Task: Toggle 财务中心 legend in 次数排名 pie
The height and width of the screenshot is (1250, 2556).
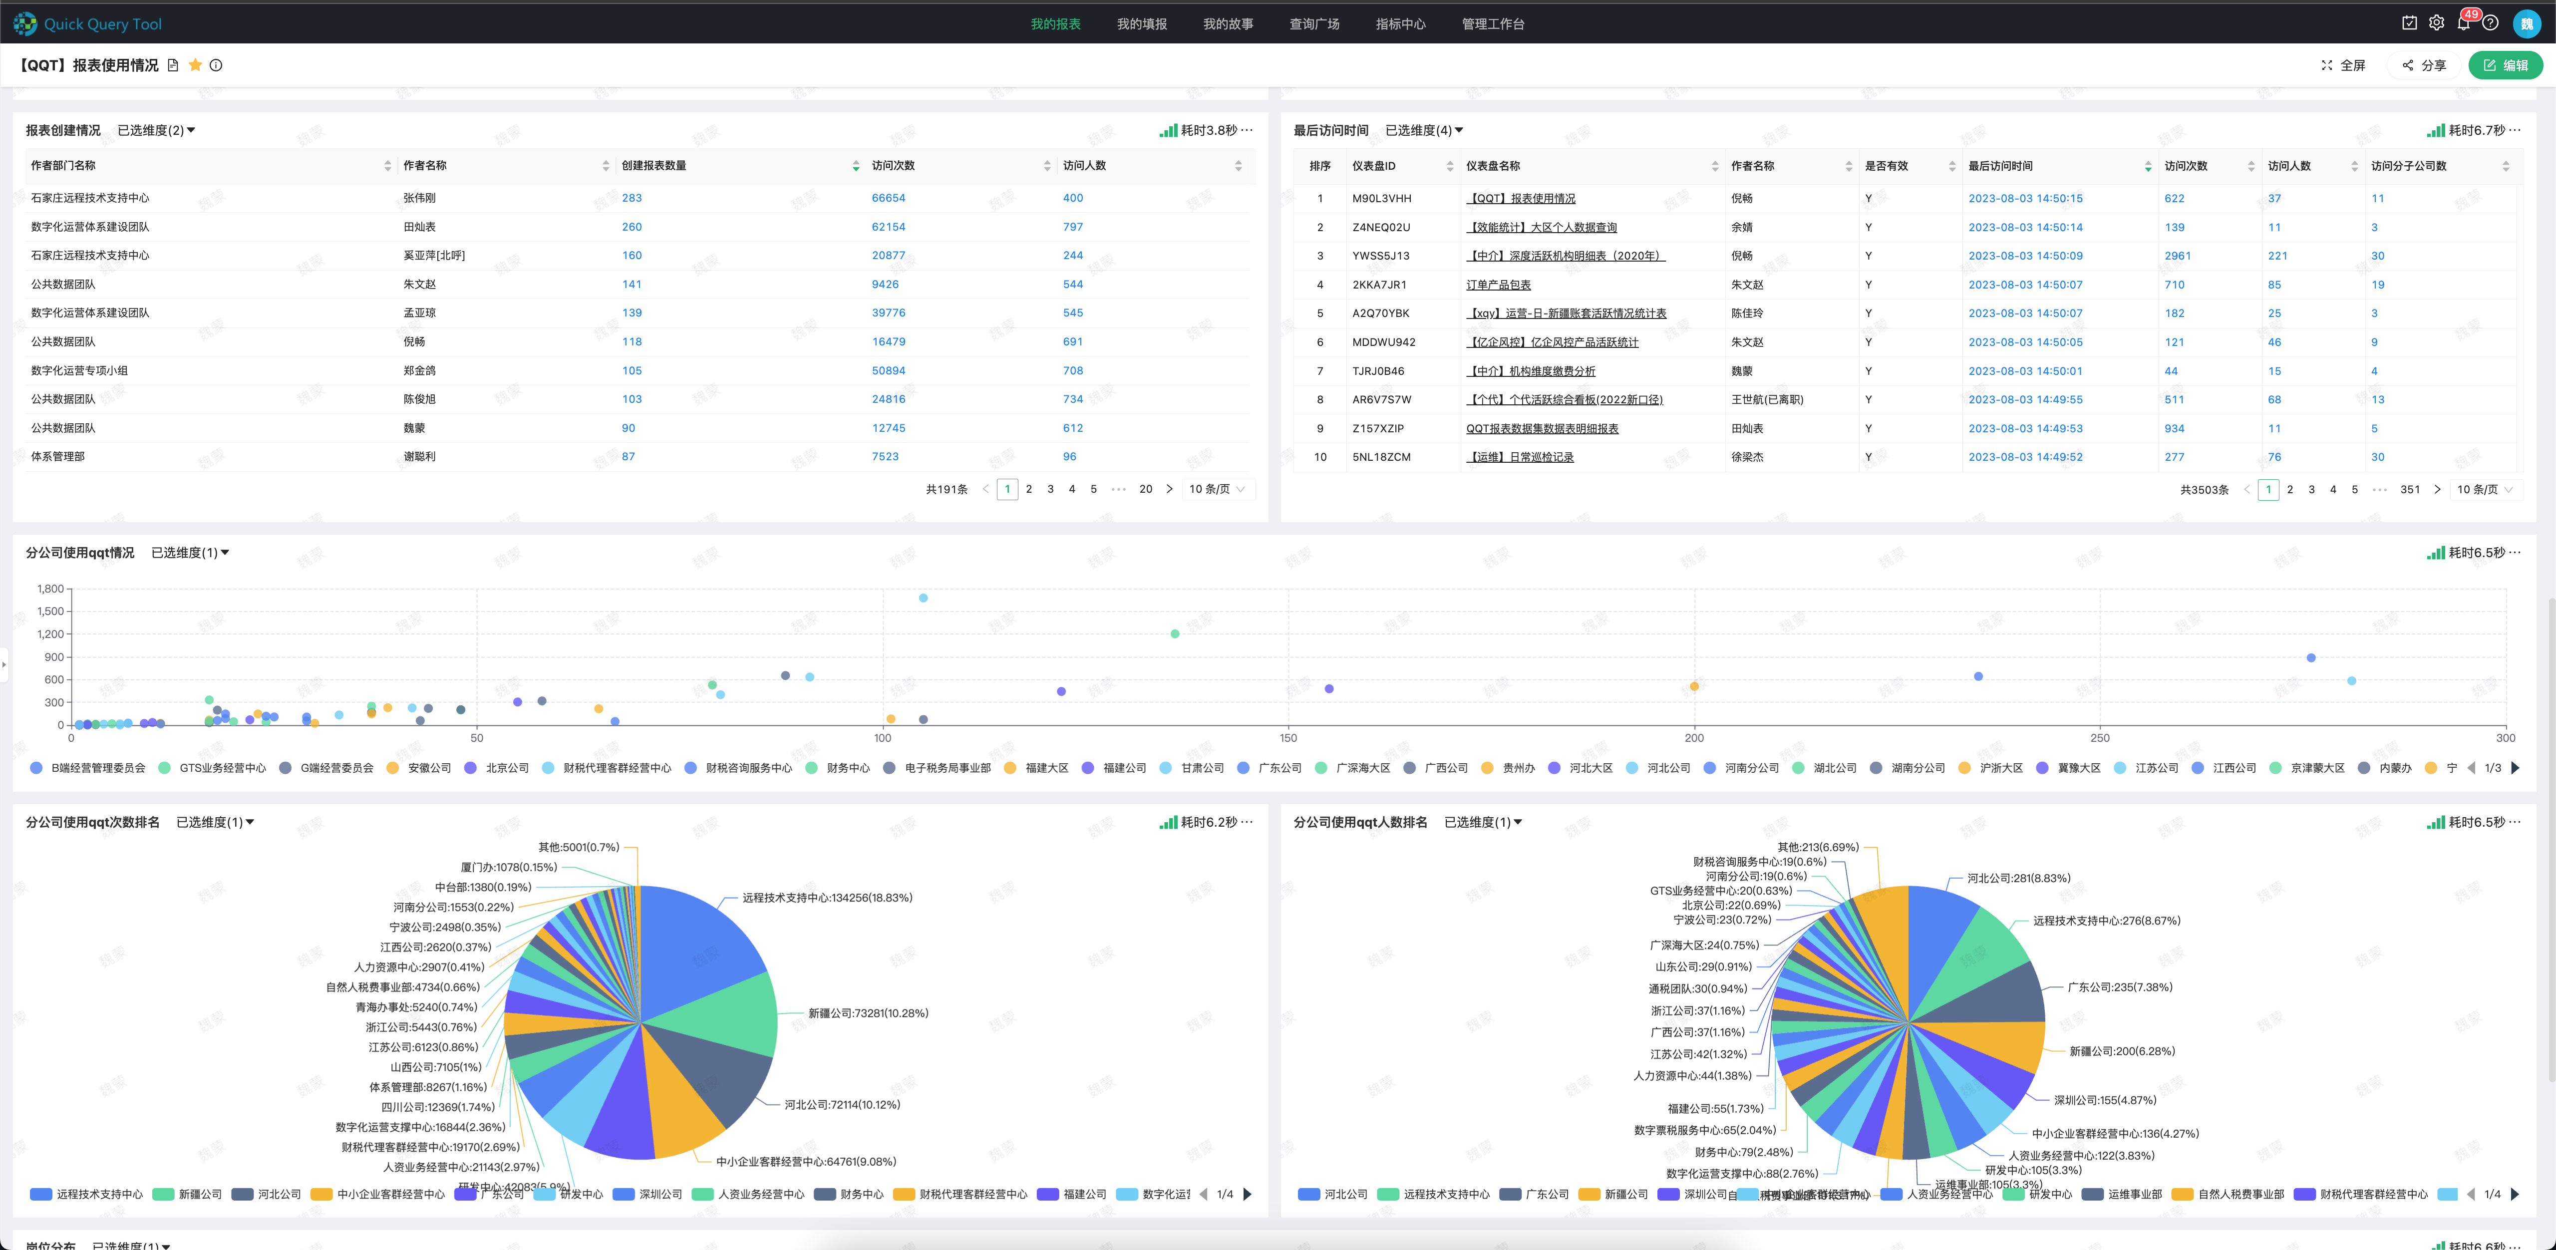Action: [x=848, y=1195]
